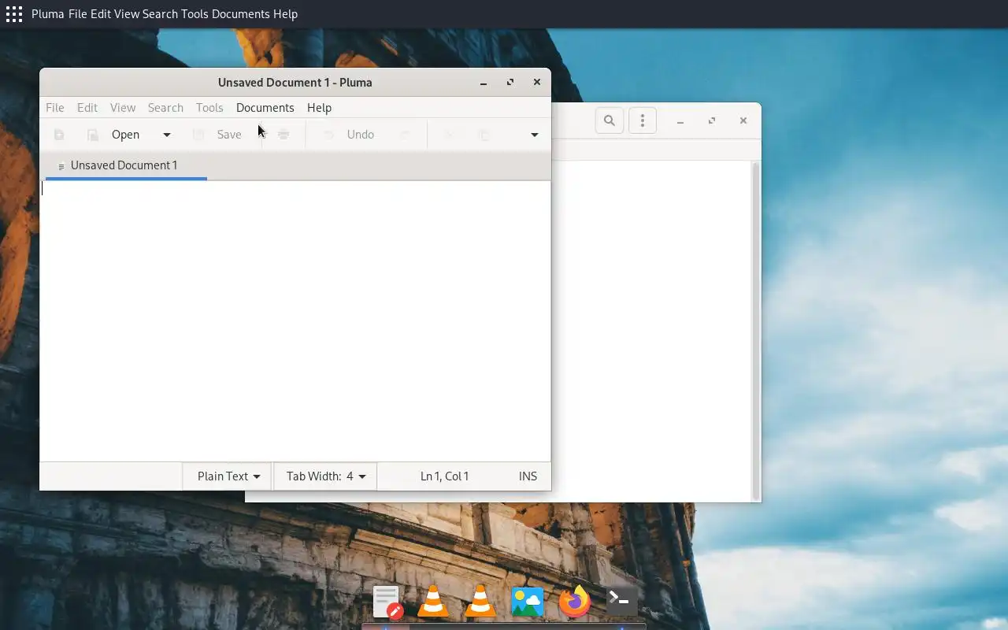Click the Save text label in toolbar

pos(229,135)
